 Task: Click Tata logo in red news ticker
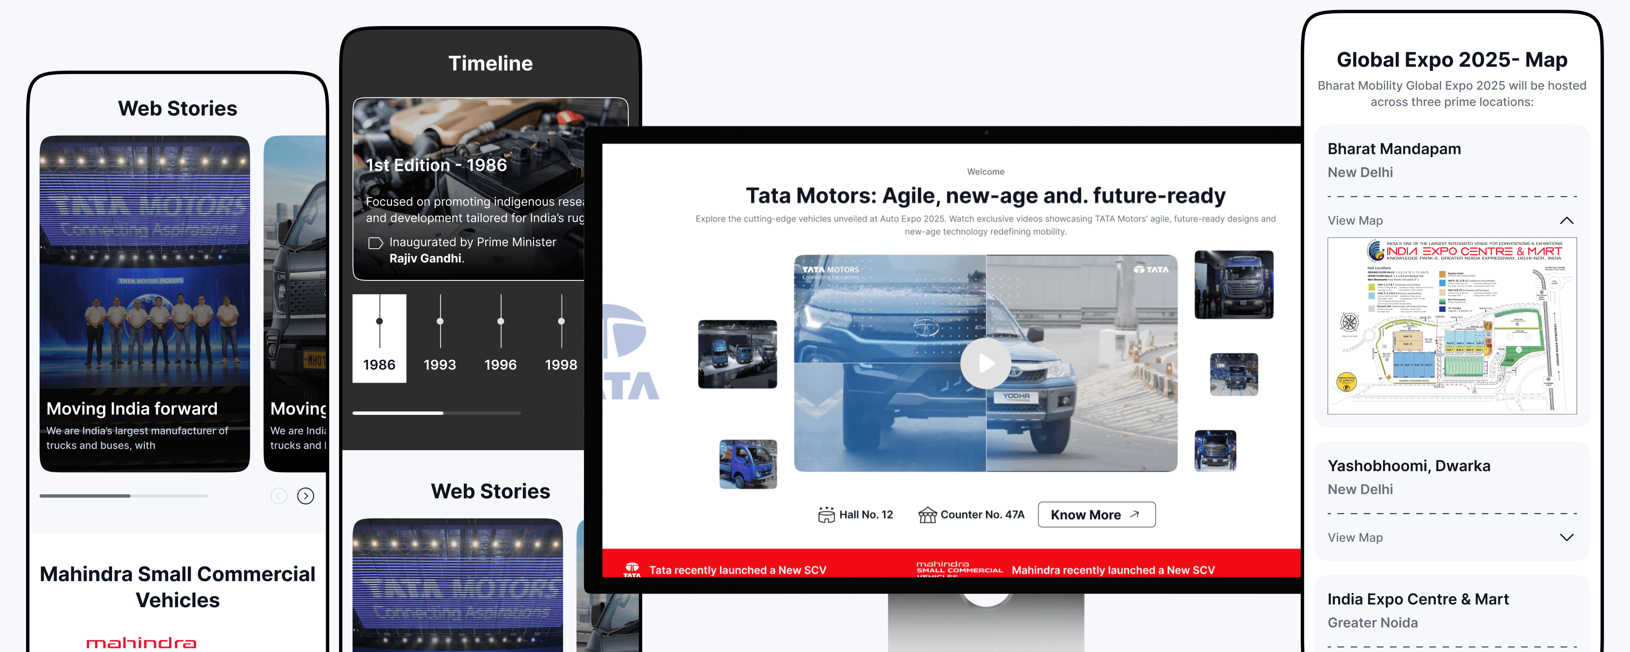click(632, 570)
